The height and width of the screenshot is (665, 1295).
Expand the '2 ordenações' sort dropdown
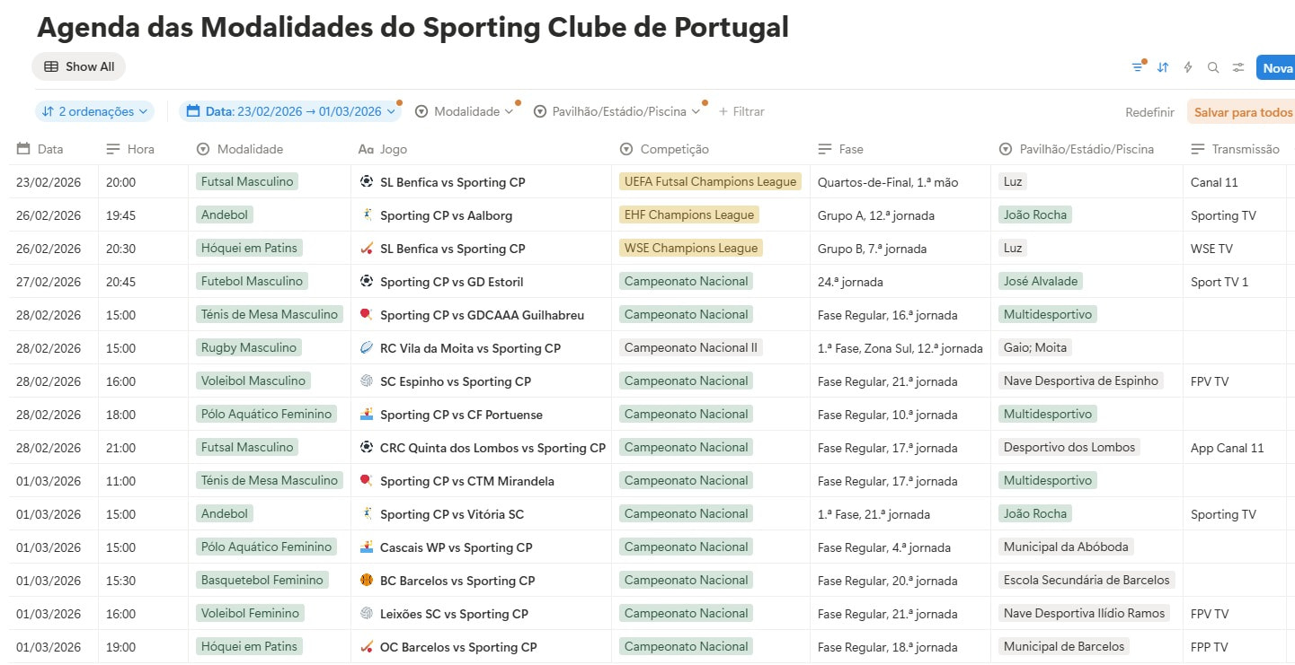(95, 112)
